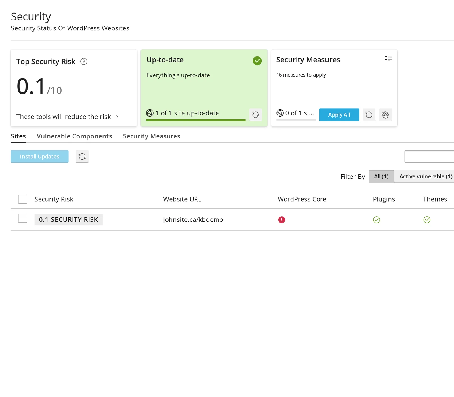The height and width of the screenshot is (397, 454).
Task: Toggle the select-all checkbox in table header
Action: (23, 199)
